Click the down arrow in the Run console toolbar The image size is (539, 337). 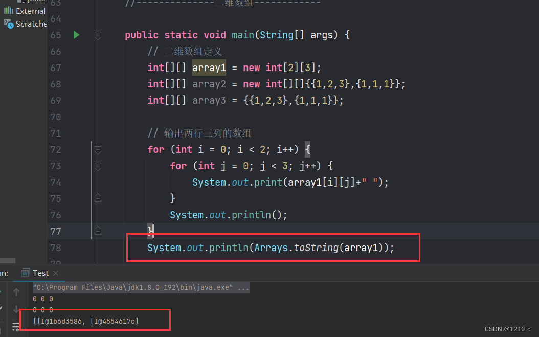(x=16, y=309)
